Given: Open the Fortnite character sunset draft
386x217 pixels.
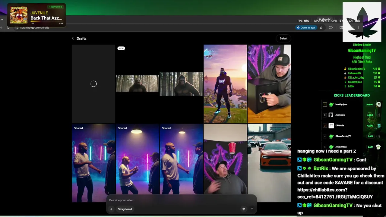Looking at the screenshot, I should [225, 84].
